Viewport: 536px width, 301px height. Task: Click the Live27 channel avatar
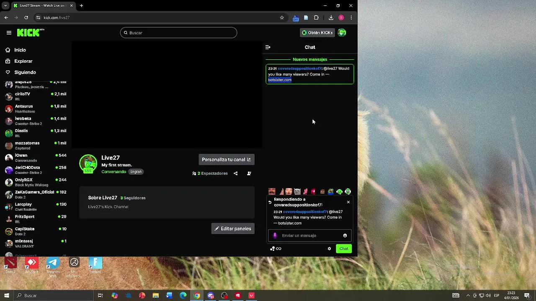88,163
